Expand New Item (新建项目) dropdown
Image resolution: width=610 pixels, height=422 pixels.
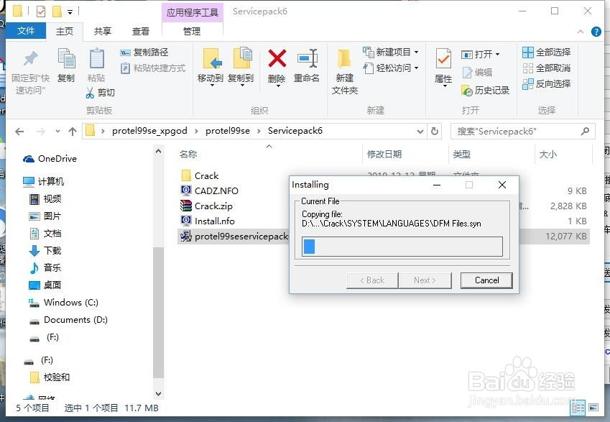point(417,52)
